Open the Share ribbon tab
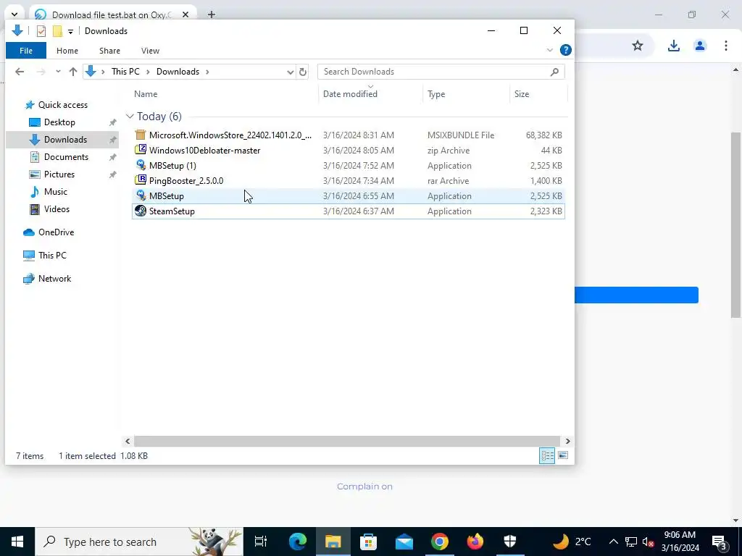 point(110,51)
